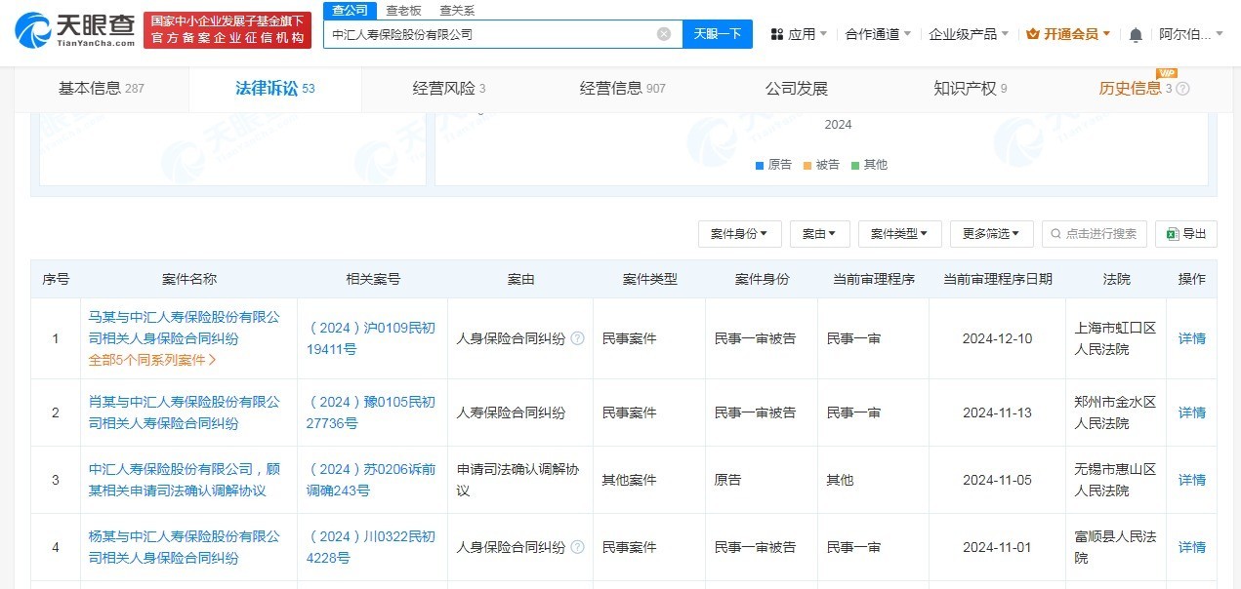
Task: Click the TianYanCha logo
Action: 74,29
